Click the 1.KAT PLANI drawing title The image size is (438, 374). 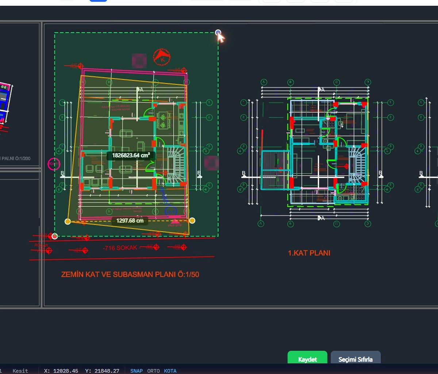(x=309, y=253)
